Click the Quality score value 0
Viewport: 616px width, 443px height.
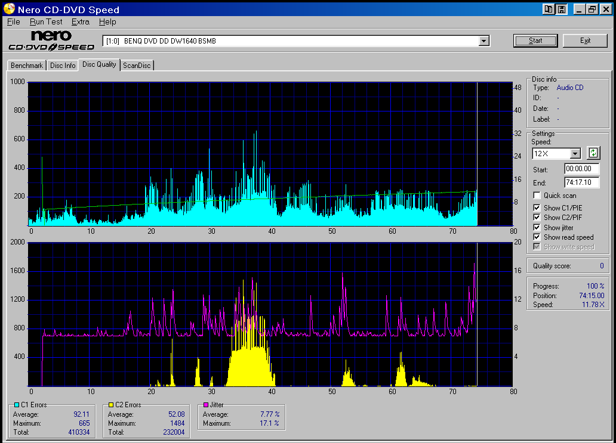pyautogui.click(x=602, y=266)
